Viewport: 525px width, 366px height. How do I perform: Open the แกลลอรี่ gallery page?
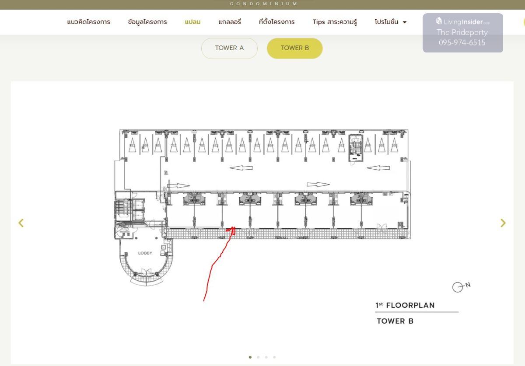pos(229,22)
